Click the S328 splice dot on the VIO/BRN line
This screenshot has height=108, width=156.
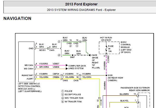[x=106, y=75]
